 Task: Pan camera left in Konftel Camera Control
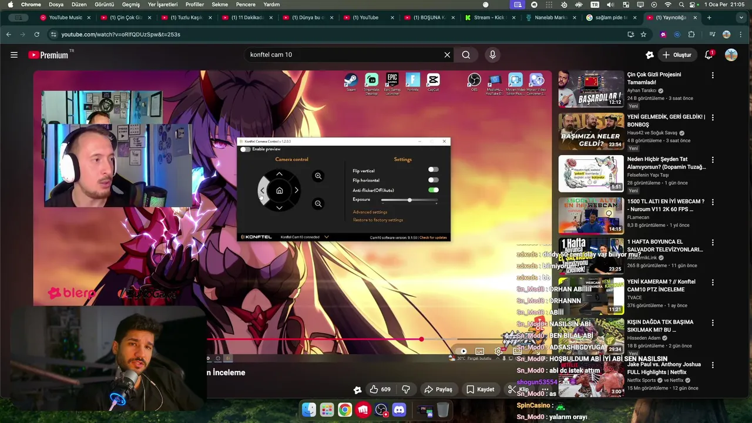point(263,190)
